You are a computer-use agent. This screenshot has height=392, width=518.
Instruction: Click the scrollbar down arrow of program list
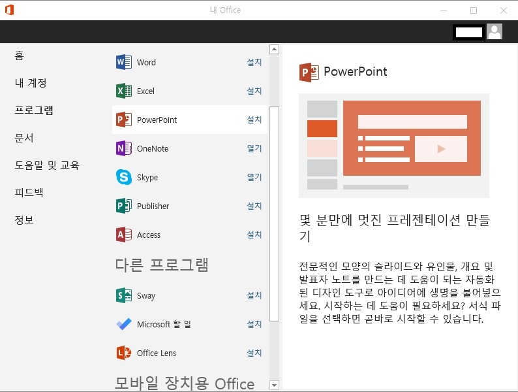(x=274, y=385)
